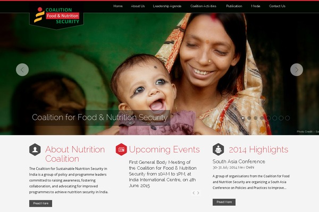
Task: Click the First General Body Meeting event text
Action: click(x=163, y=174)
